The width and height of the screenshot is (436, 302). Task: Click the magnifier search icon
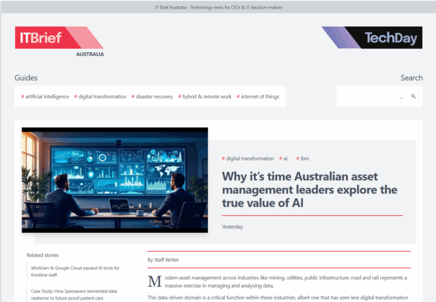[x=413, y=97]
